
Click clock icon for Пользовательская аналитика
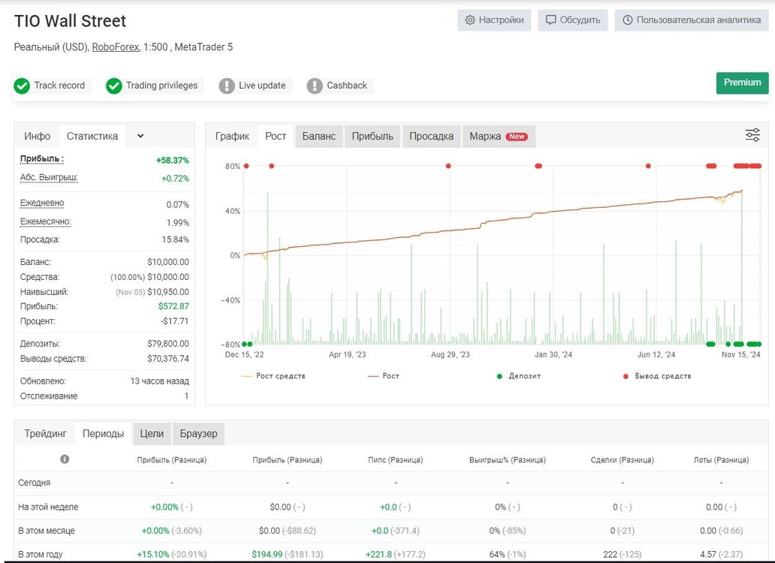627,20
